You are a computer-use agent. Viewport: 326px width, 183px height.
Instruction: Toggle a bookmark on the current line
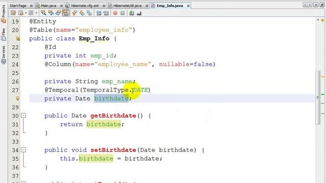90,13
